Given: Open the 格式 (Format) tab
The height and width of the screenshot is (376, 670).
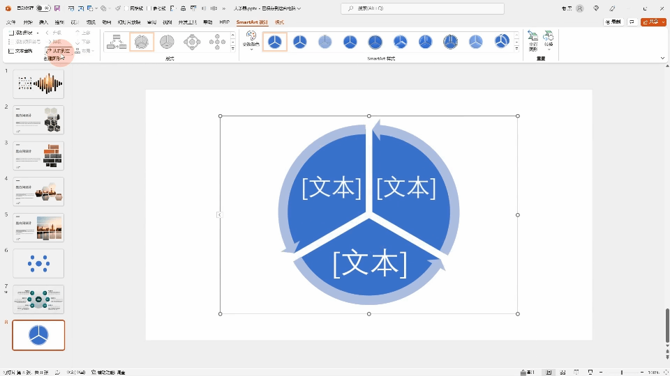Looking at the screenshot, I should pyautogui.click(x=279, y=22).
